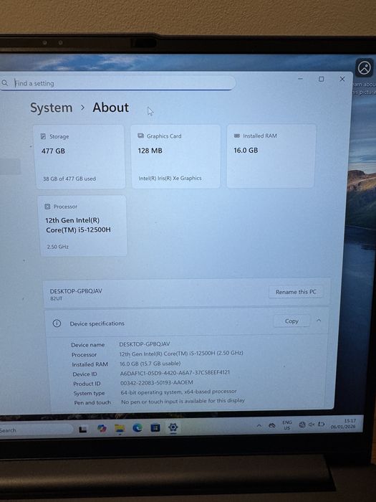Click the search magnifier icon in Settings
376x502 pixels.
[4, 83]
